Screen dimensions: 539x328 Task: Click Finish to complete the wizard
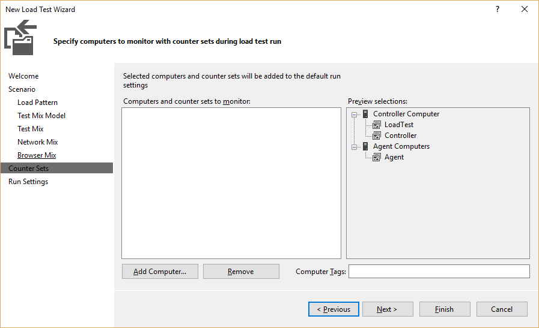(x=445, y=309)
